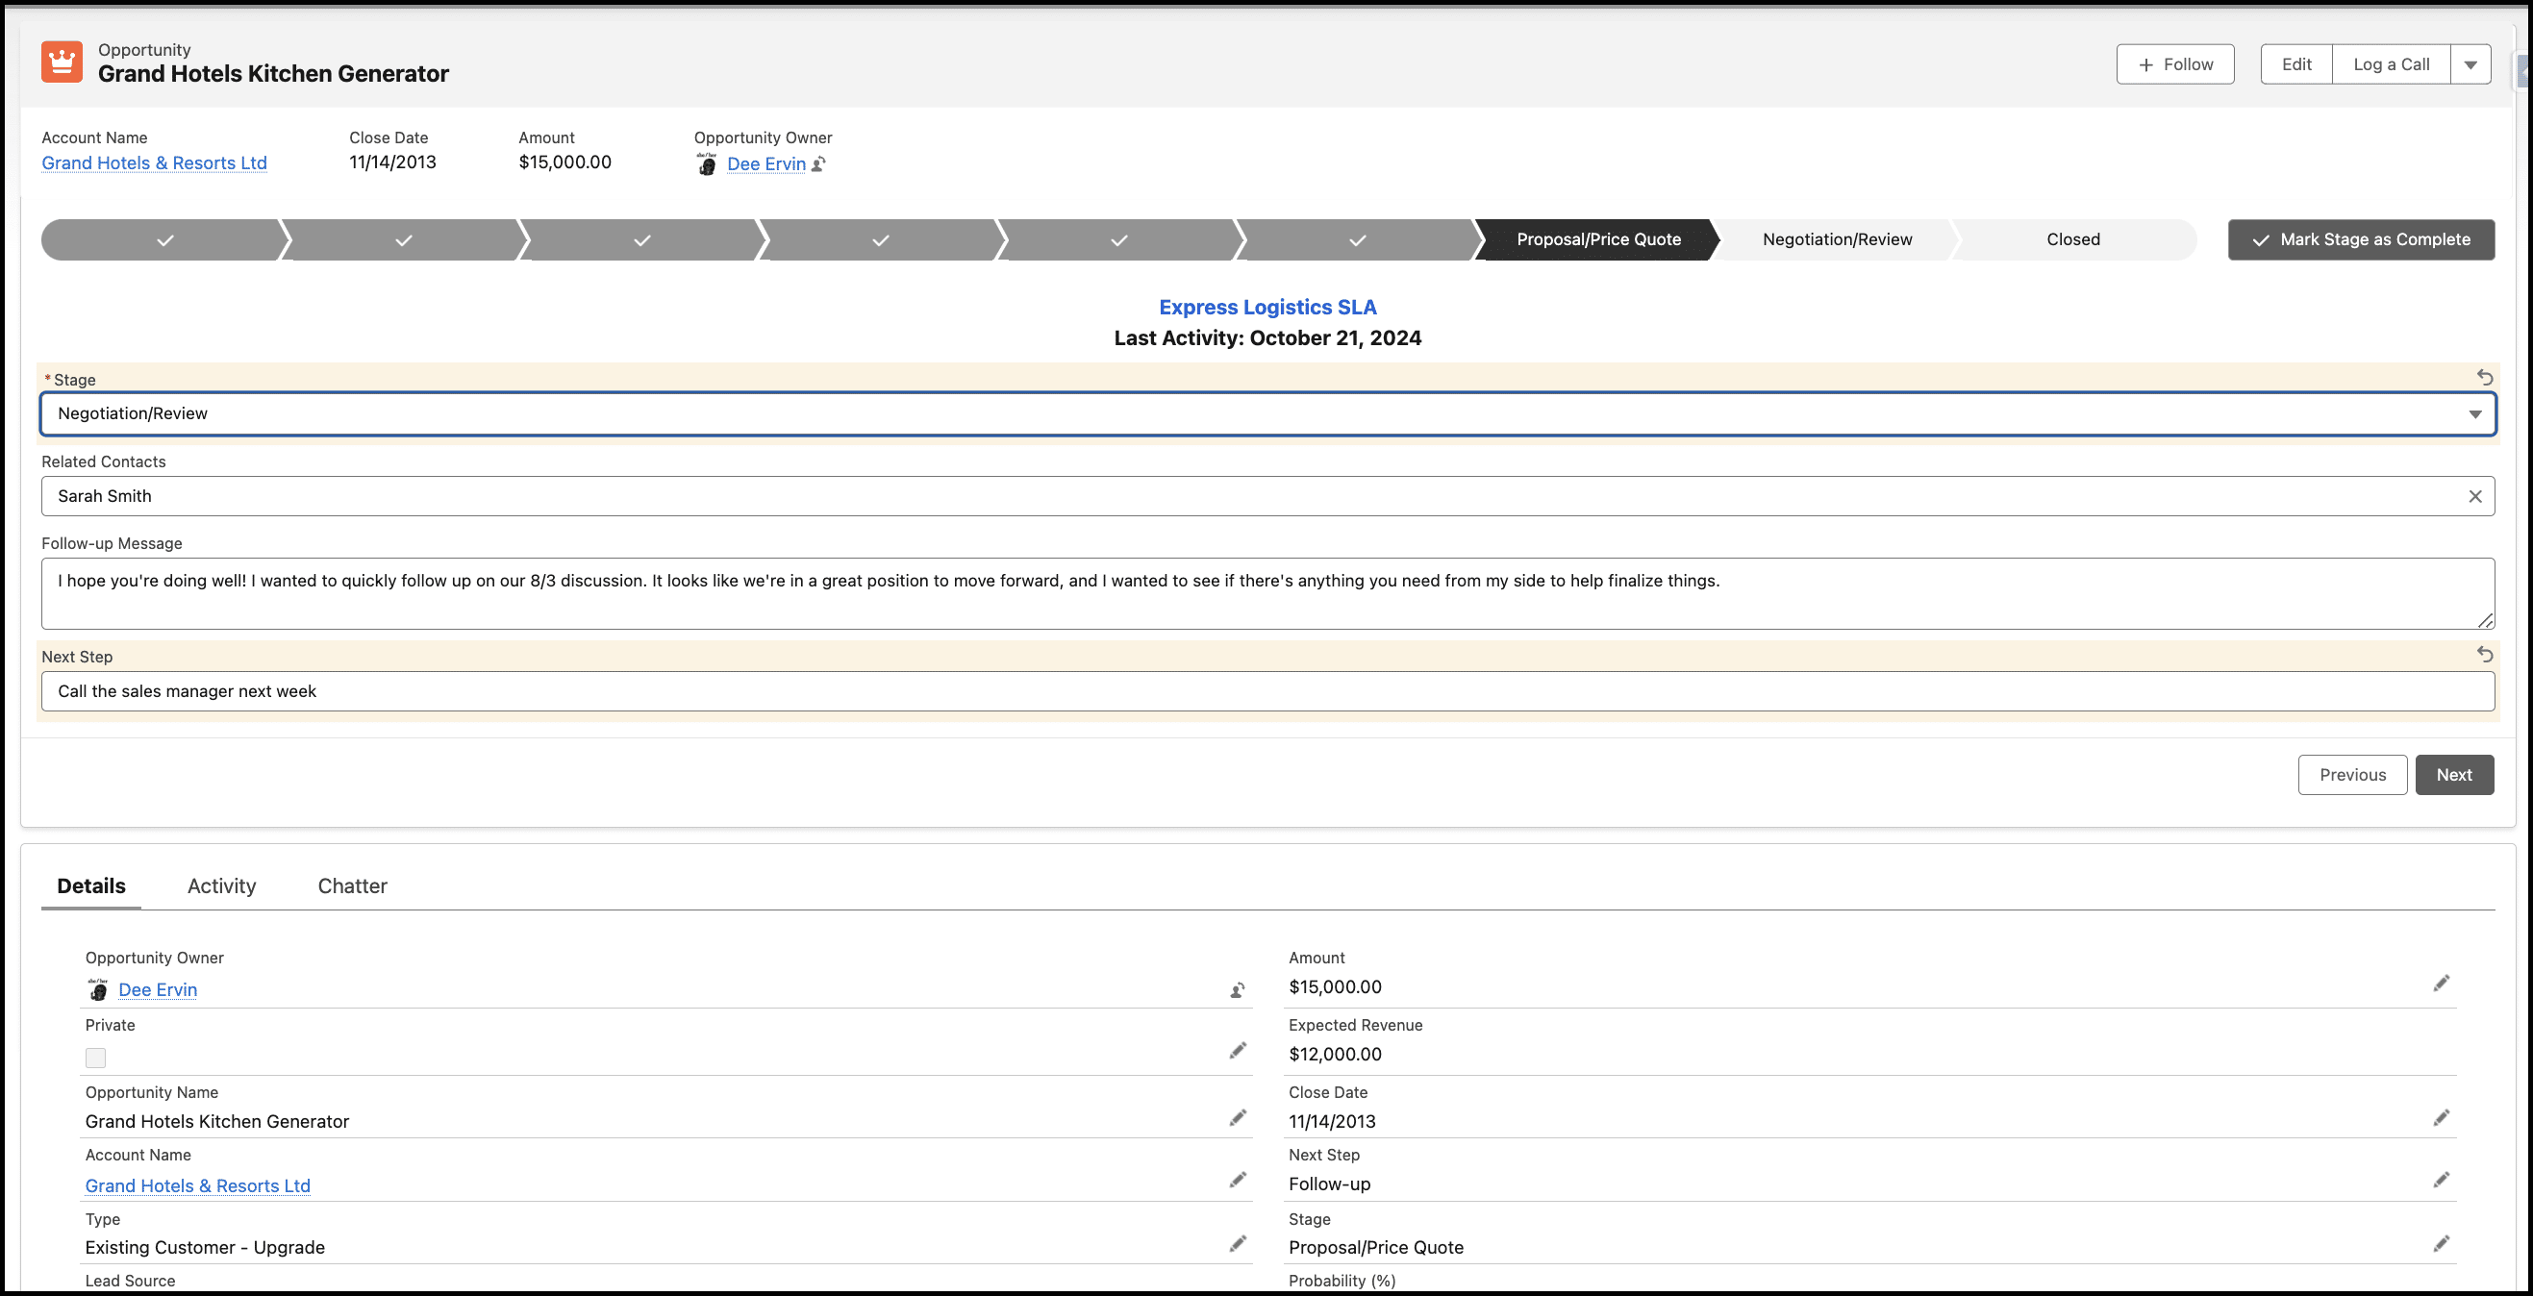The image size is (2533, 1296).
Task: Click the Related Contacts input field
Action: tap(1267, 496)
